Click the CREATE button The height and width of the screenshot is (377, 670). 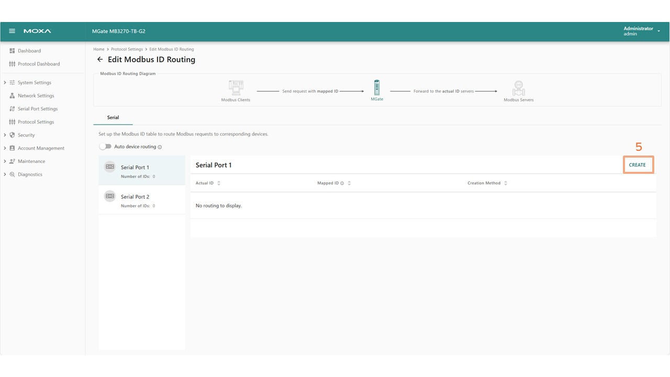click(x=637, y=165)
